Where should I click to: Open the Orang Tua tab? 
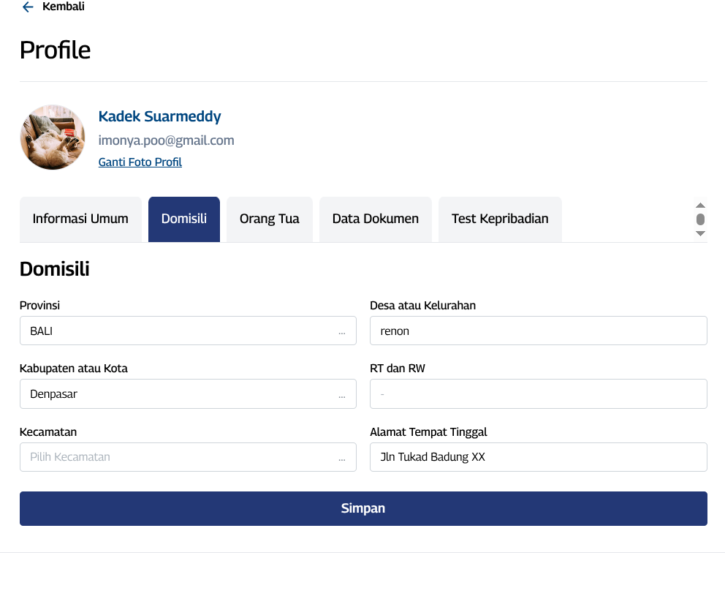coord(270,219)
